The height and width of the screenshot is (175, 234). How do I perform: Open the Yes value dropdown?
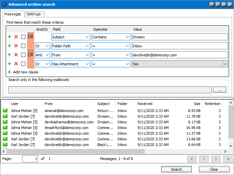tap(225, 64)
